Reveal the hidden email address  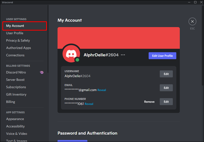tap(102, 90)
